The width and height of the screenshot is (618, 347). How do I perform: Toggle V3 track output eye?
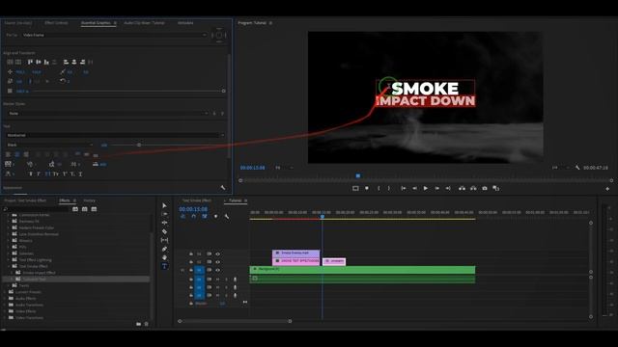click(217, 254)
